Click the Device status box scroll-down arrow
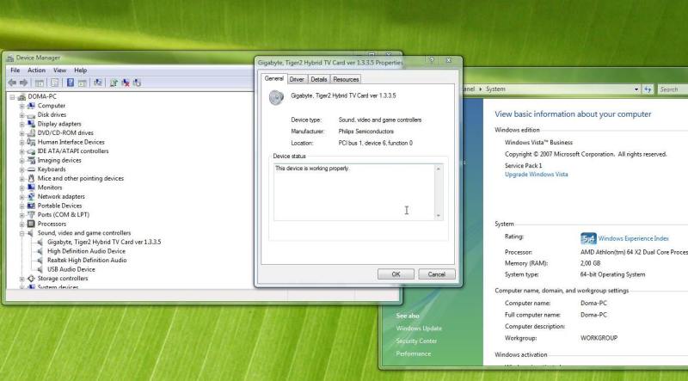This screenshot has width=688, height=381. click(438, 215)
